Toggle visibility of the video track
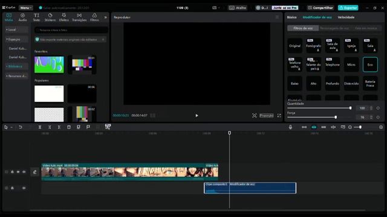 (x=18, y=172)
